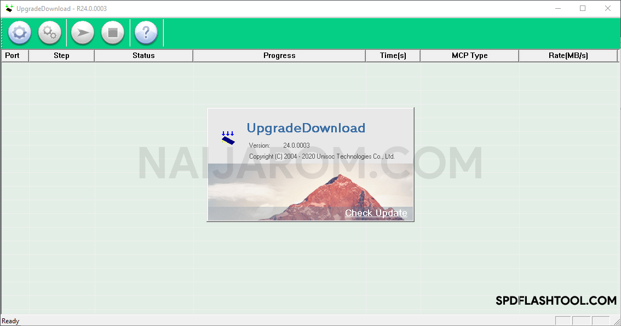Click the Progress column header
621x326 pixels.
tap(279, 56)
